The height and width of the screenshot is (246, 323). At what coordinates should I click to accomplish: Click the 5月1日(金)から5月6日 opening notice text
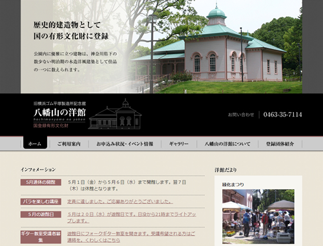pyautogui.click(x=127, y=185)
